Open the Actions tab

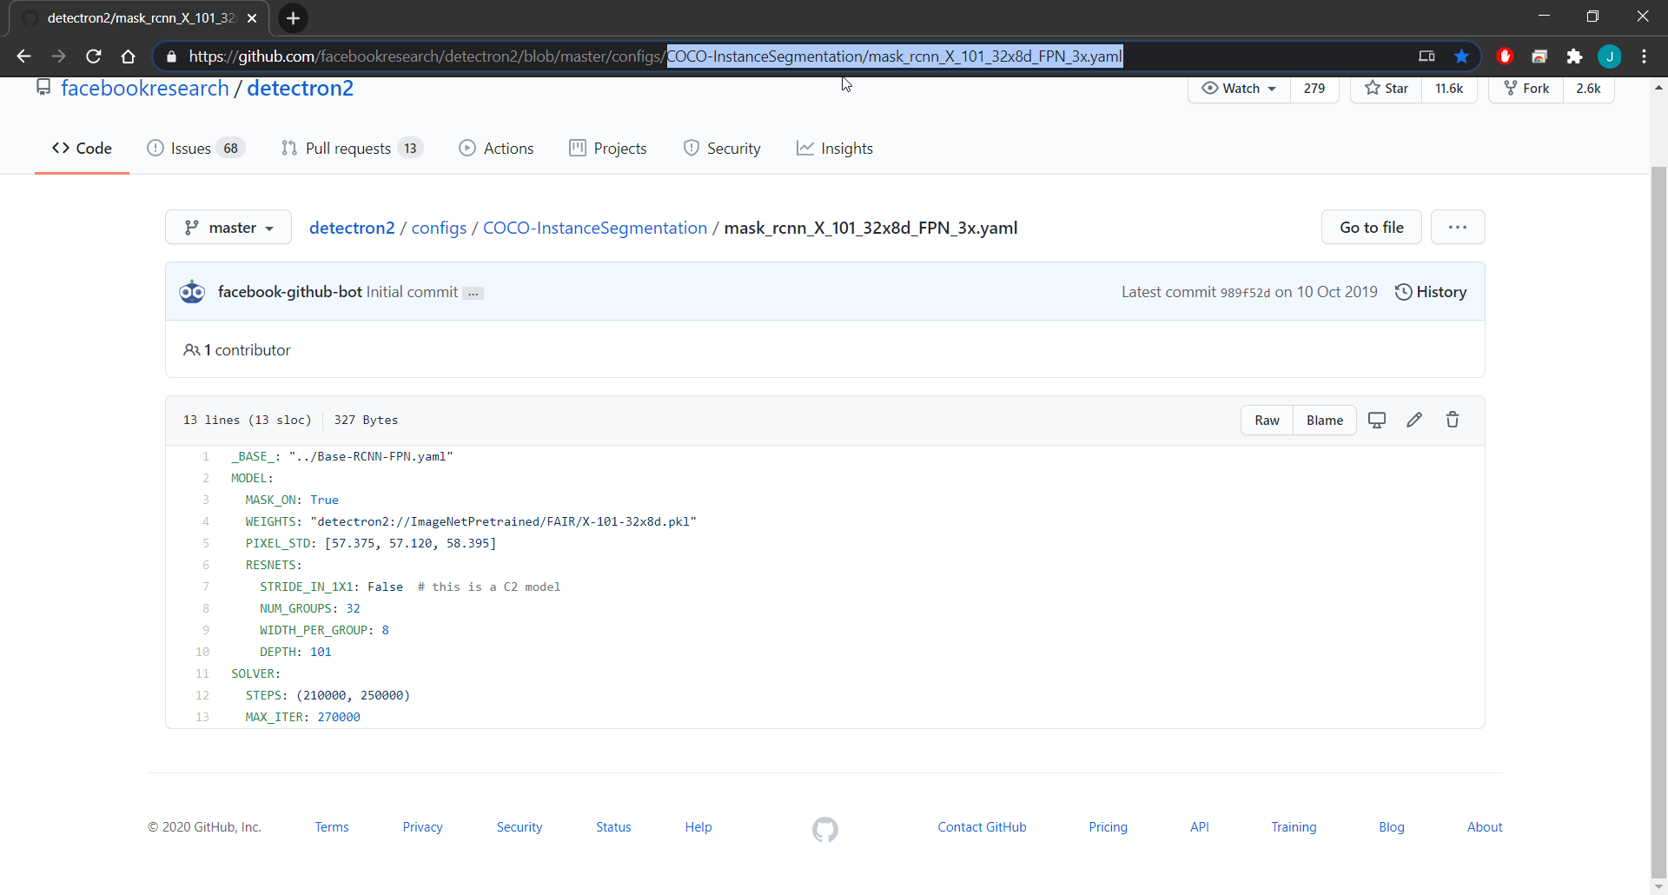coord(496,149)
